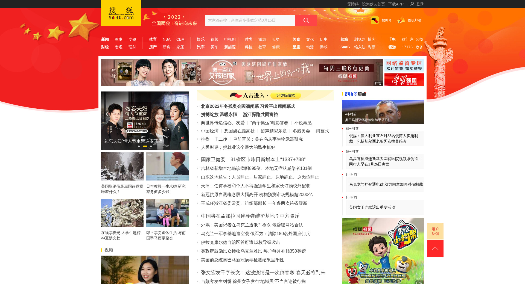This screenshot has width=525, height=284.
Task: Open 英国女王连续退出重要活动 item
Action: (372, 208)
